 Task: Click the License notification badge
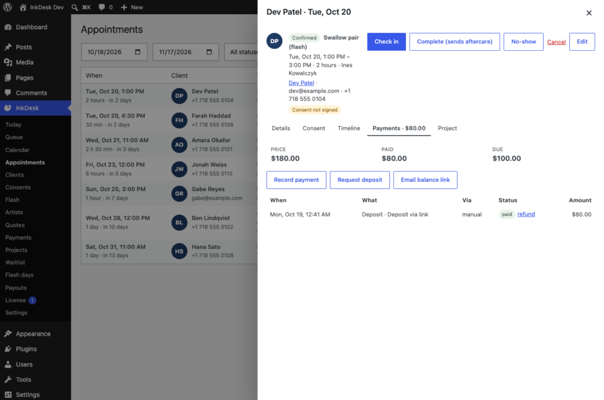tap(32, 300)
